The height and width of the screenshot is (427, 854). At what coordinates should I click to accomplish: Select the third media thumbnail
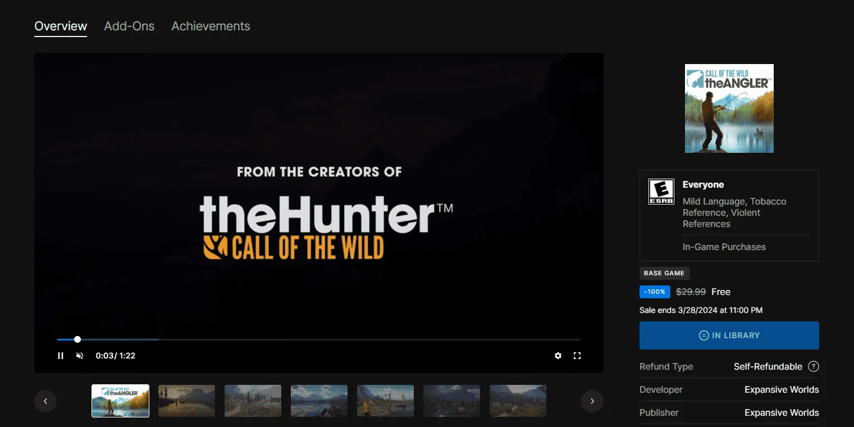click(253, 401)
